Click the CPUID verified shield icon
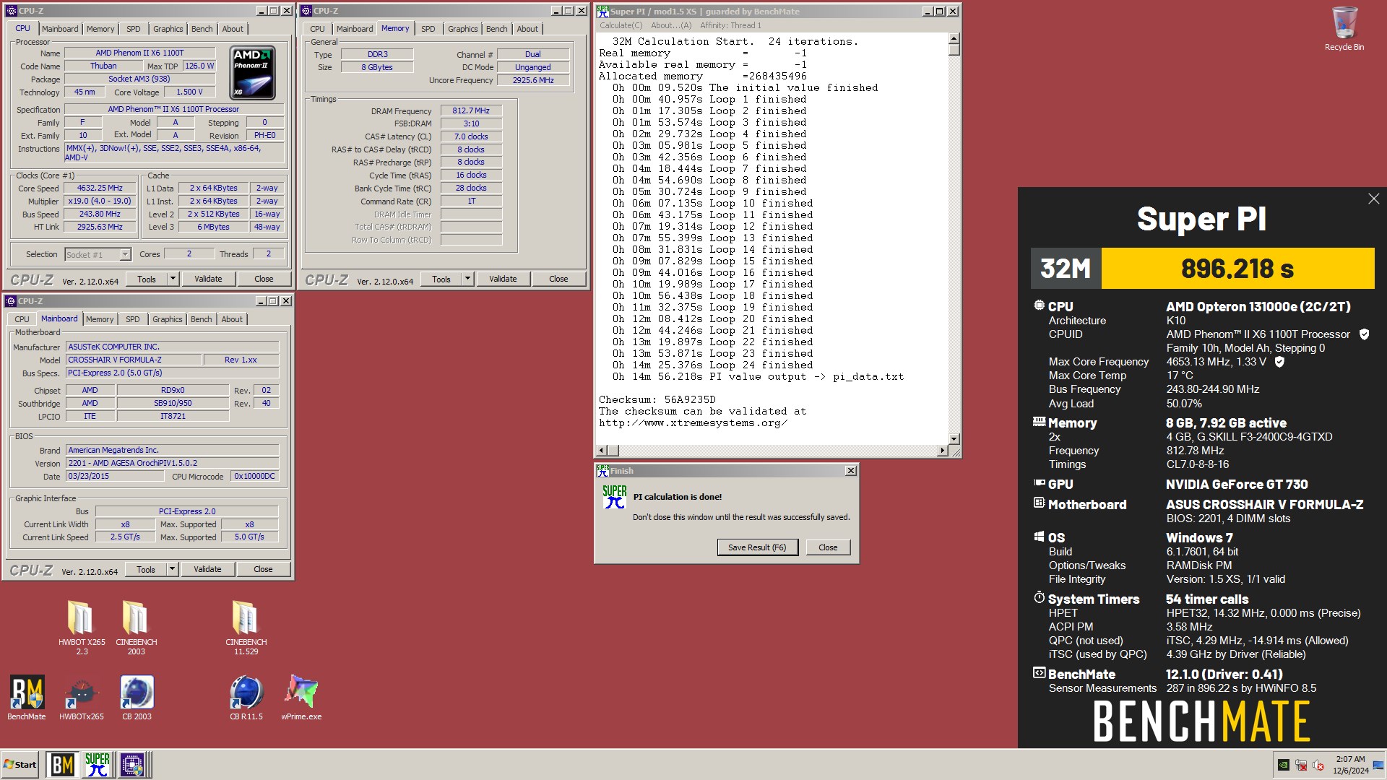Screen dimensions: 1387x780 [x=1364, y=334]
